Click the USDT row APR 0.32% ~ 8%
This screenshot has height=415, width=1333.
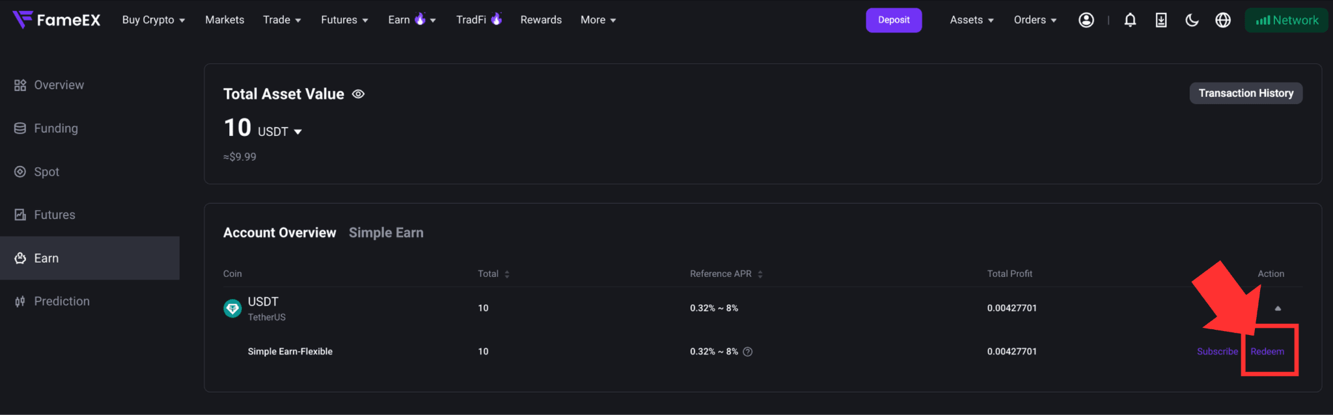tap(714, 308)
